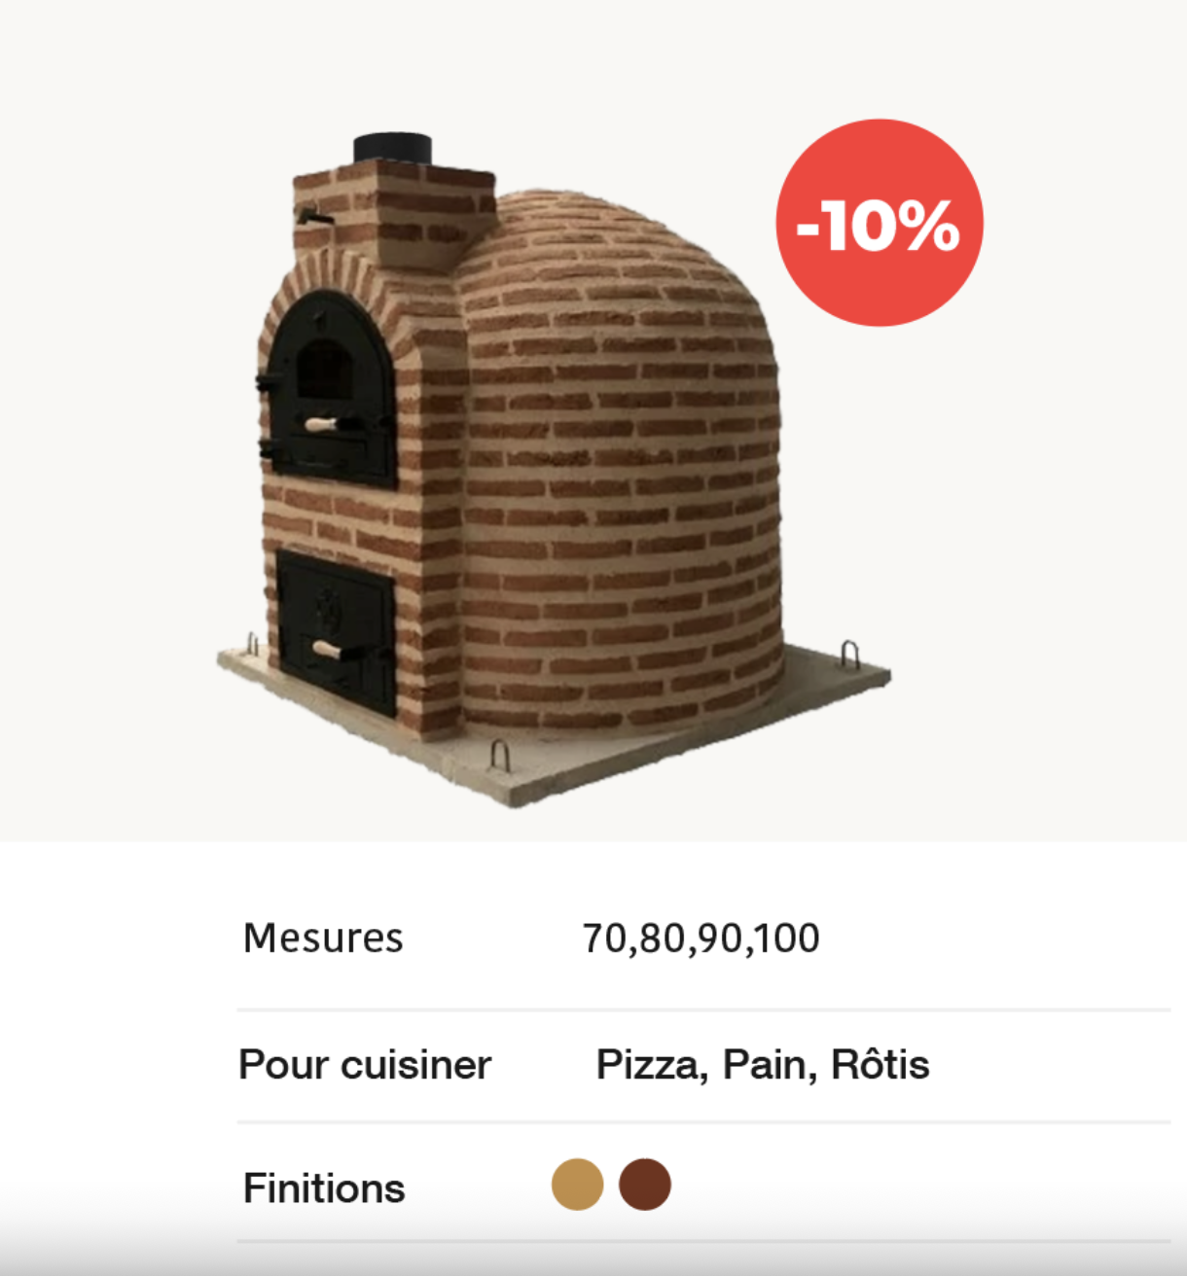Viewport: 1187px width, 1276px height.
Task: Select the dark brown finish swatch
Action: tap(645, 1185)
